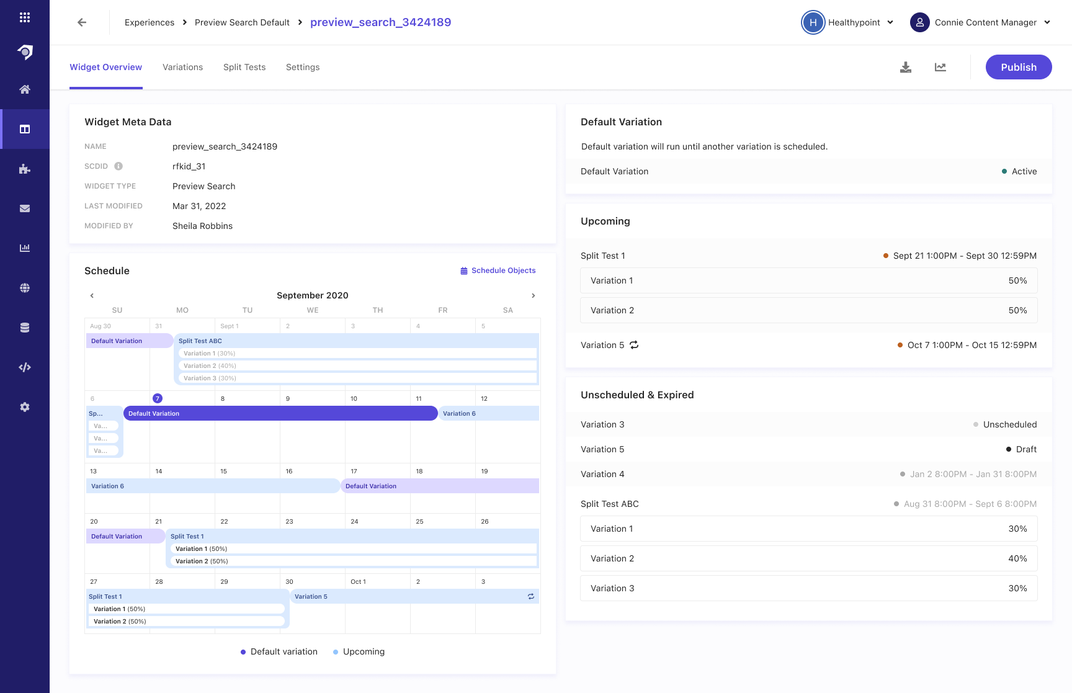Switch to the Split Tests tab
The width and height of the screenshot is (1072, 693).
(244, 67)
